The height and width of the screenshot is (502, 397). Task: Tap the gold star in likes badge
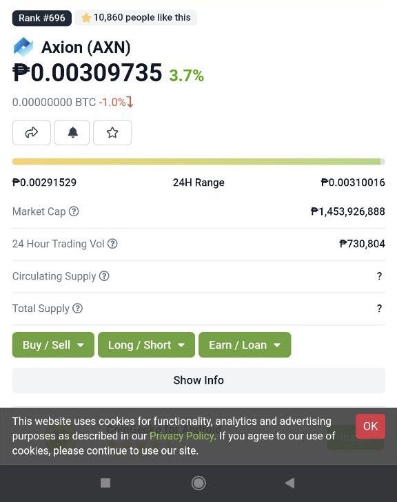tap(86, 18)
